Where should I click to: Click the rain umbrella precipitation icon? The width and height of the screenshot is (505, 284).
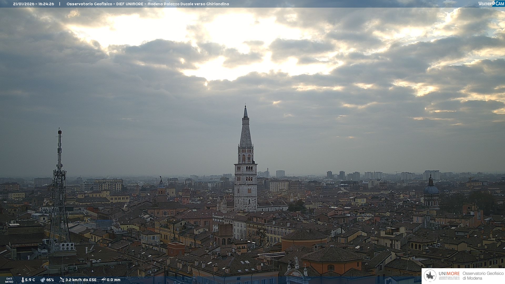pos(104,280)
